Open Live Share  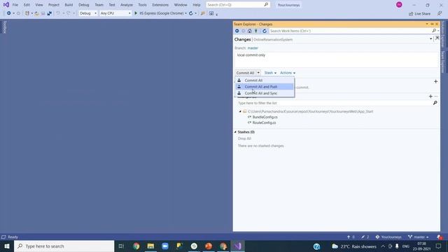click(419, 14)
